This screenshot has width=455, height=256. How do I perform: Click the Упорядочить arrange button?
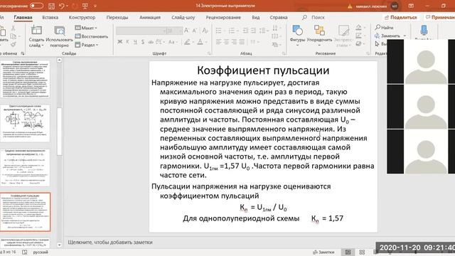tap(319, 35)
